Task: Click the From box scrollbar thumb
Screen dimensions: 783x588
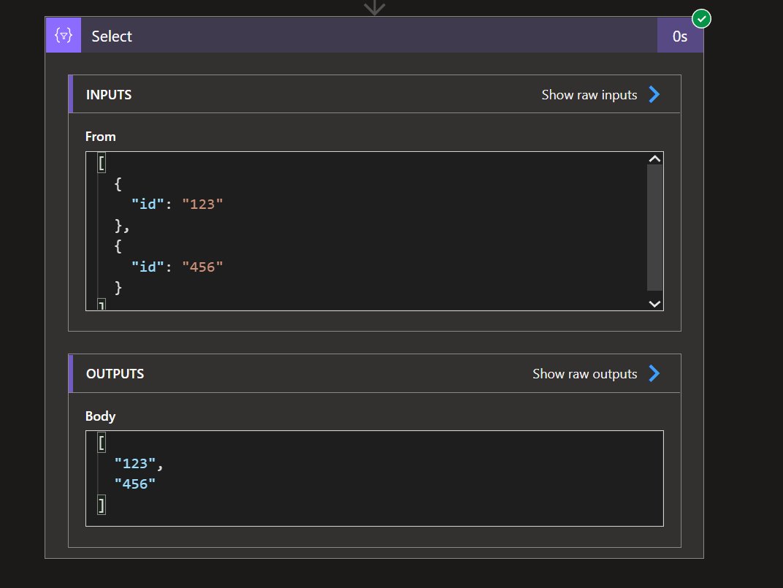Action: tap(654, 227)
